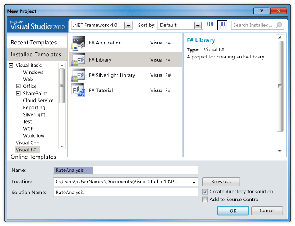Click the Search Installed Templates box

[257, 25]
